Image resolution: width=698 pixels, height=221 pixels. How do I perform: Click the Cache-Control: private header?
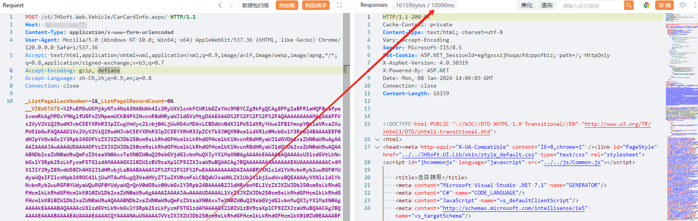click(418, 25)
